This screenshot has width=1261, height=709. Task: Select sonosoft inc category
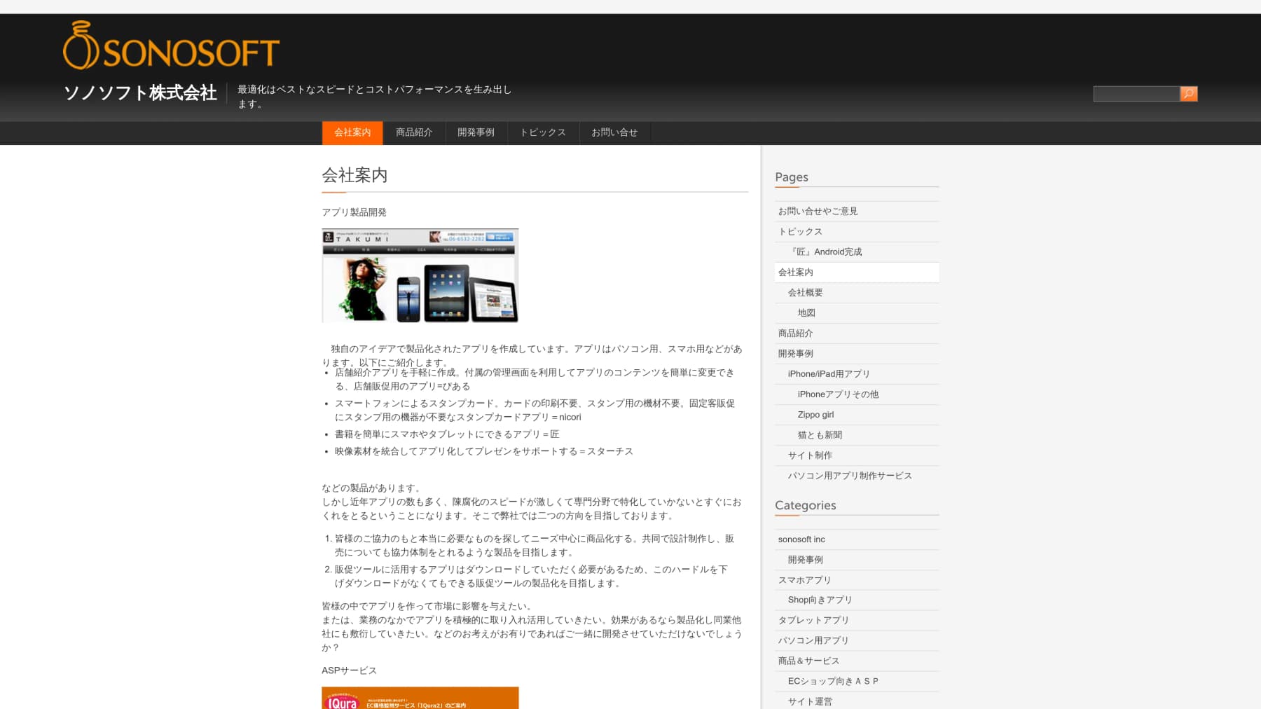pyautogui.click(x=801, y=539)
